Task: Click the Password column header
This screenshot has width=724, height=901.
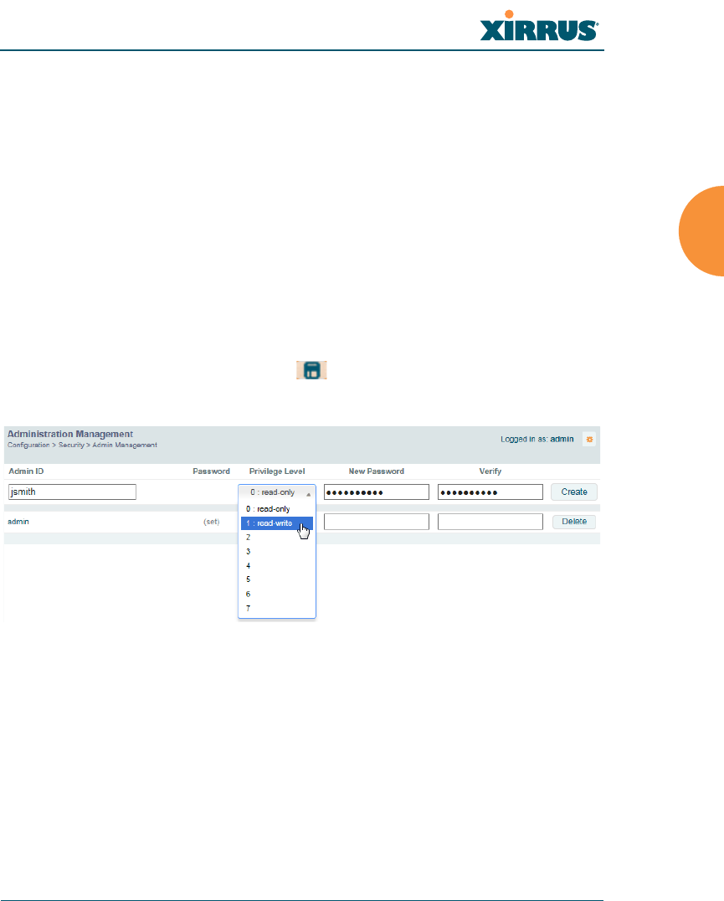Action: coord(211,471)
